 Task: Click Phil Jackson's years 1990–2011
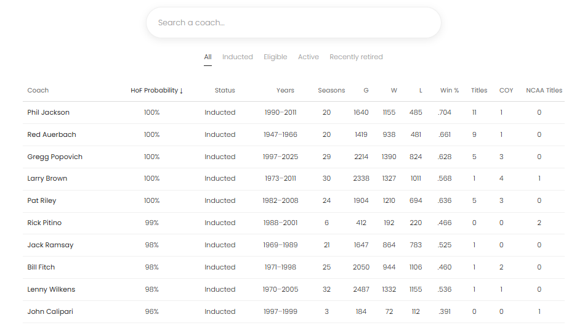click(280, 112)
